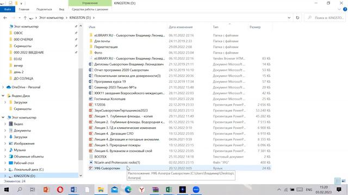Select ДО СОЛНЦА folder in sidebar
Image resolution: width=348 pixels, height=195 pixels.
(x=23, y=79)
